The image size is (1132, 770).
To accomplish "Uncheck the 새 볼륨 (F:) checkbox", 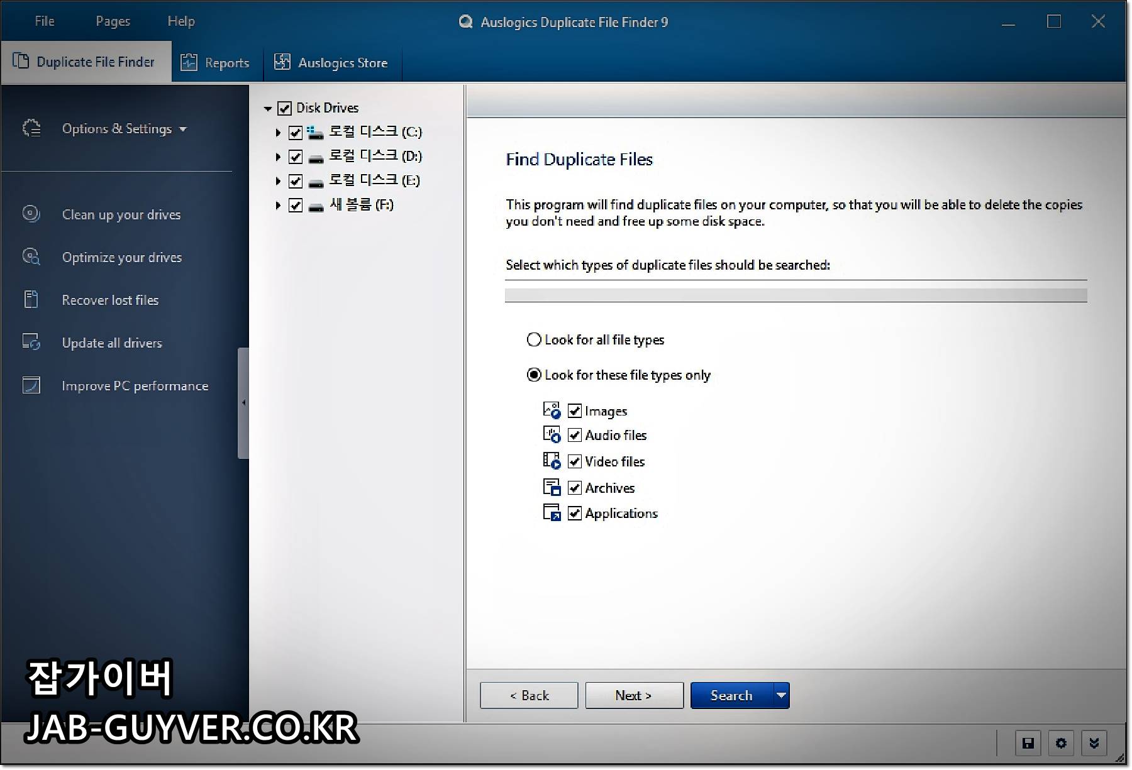I will coord(295,206).
